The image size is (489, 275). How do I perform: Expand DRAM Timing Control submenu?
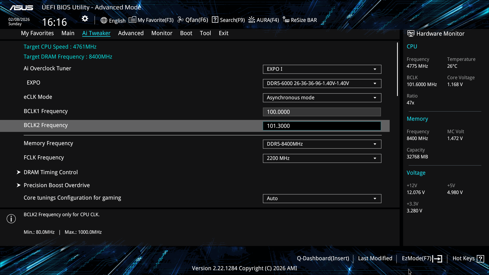pos(51,172)
